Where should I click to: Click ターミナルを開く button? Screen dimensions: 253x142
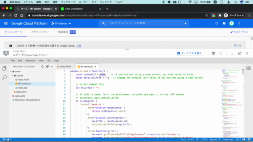pos(190,53)
